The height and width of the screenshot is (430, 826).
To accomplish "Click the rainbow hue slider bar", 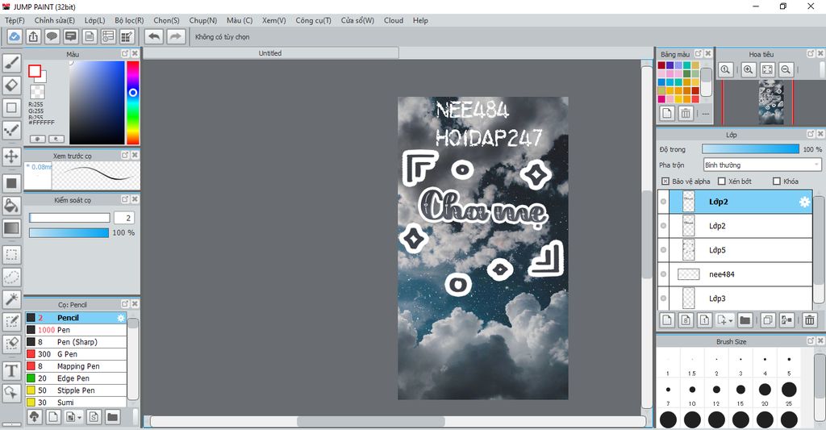I will tap(133, 102).
